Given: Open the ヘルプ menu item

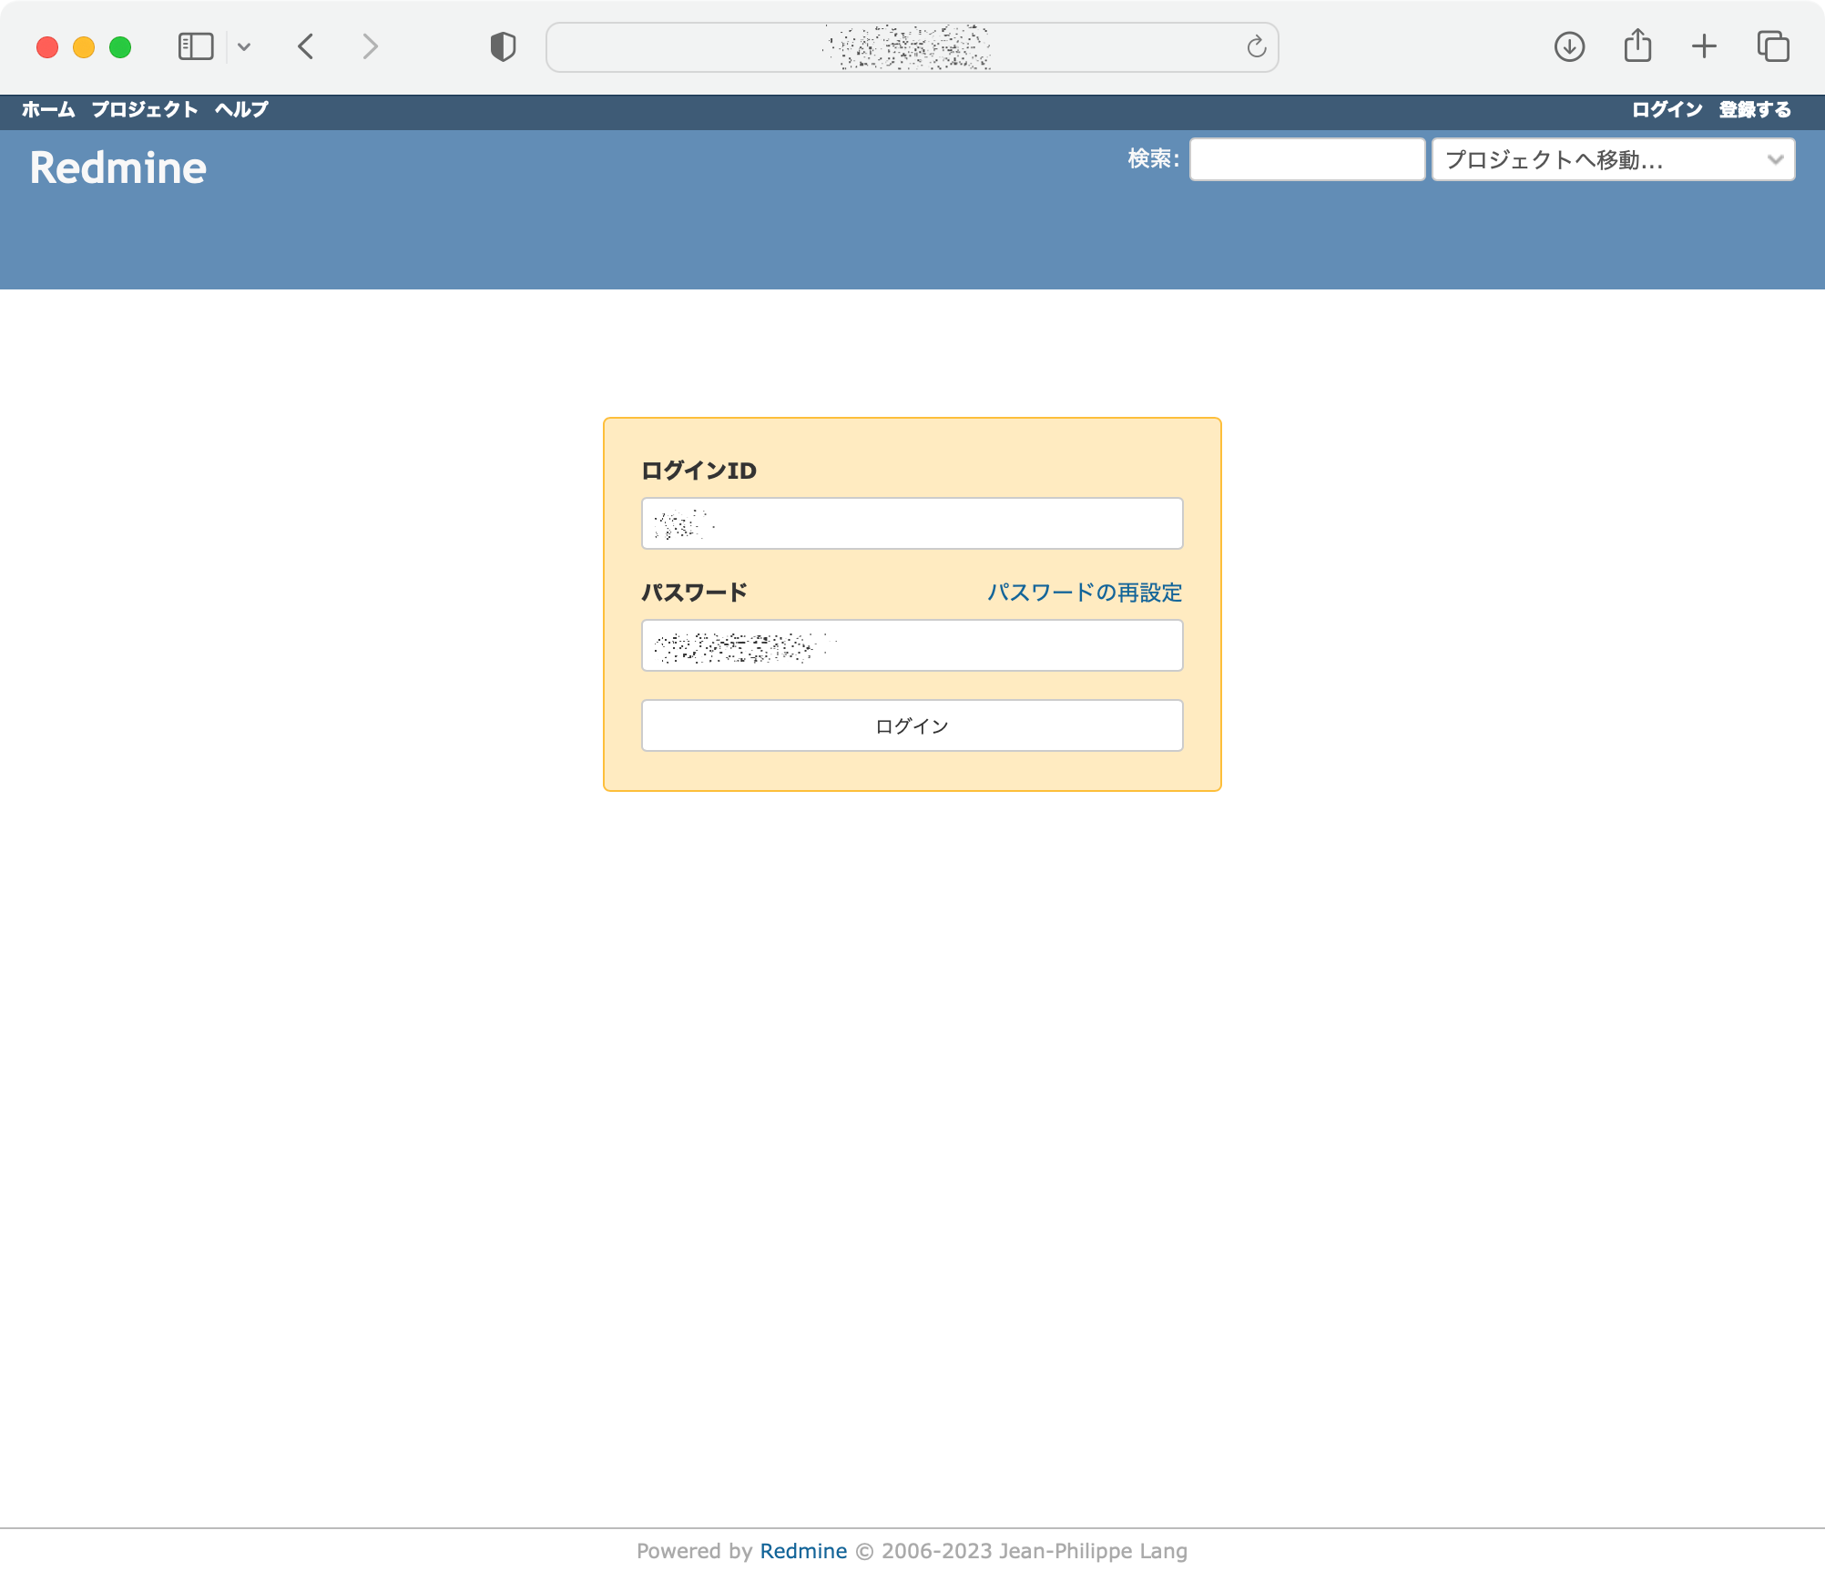Looking at the screenshot, I should point(240,109).
